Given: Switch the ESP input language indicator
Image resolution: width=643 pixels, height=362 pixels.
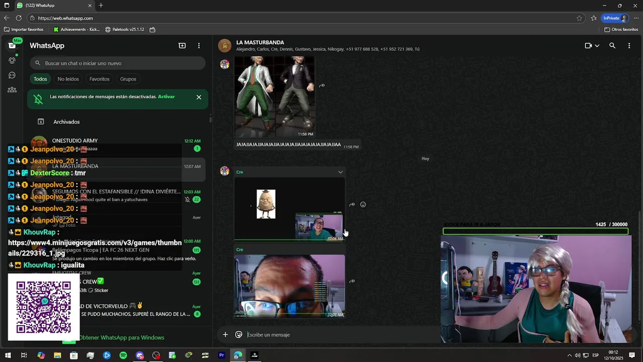Looking at the screenshot, I should (595, 355).
